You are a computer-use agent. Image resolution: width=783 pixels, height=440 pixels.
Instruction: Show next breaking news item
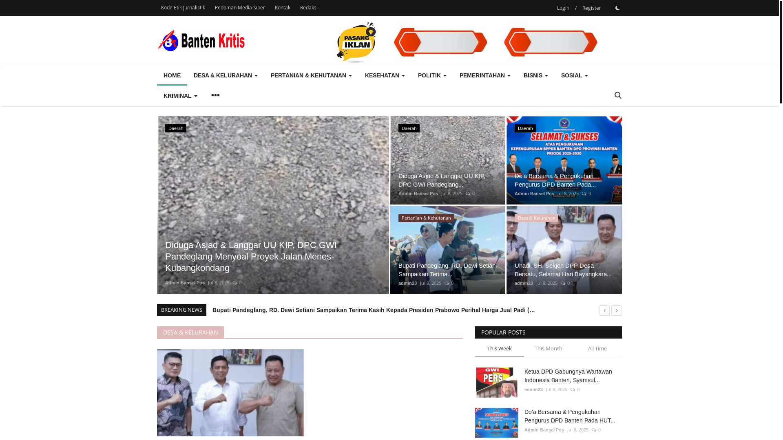617,310
